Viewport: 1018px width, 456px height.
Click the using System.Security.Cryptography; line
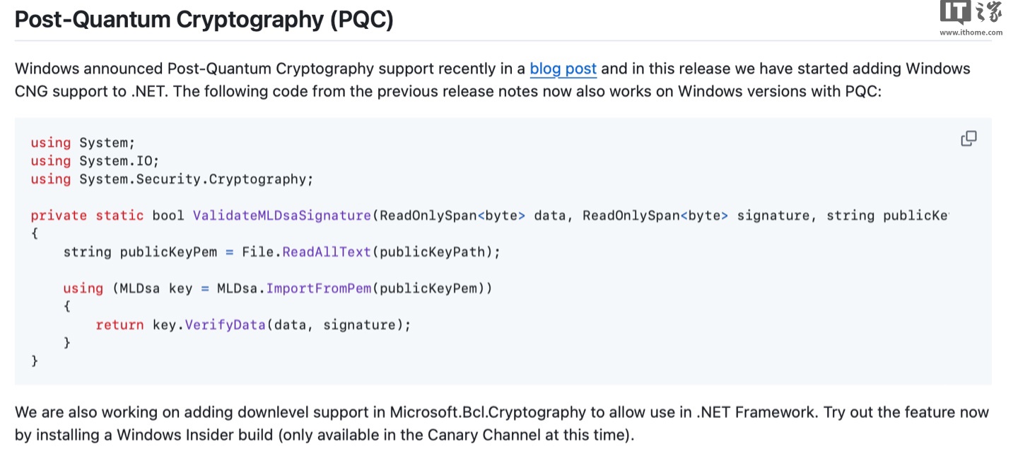pos(172,179)
